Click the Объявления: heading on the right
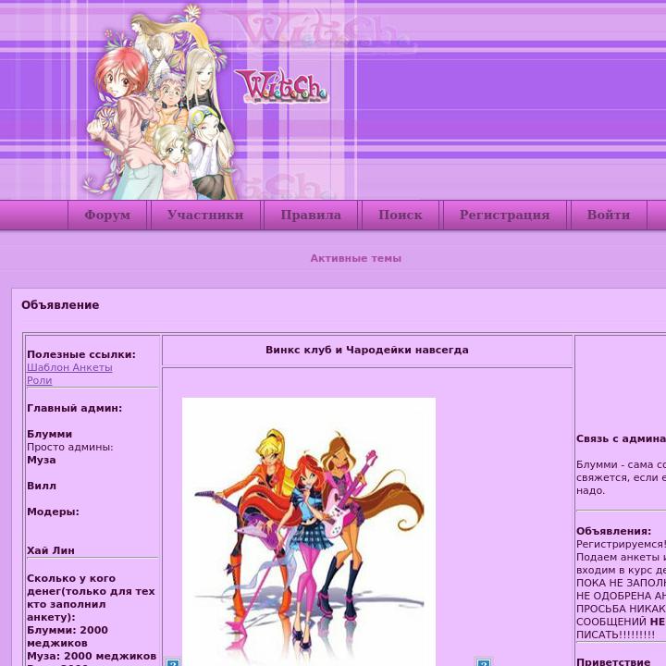Viewport: 666px width, 666px height. click(614, 531)
